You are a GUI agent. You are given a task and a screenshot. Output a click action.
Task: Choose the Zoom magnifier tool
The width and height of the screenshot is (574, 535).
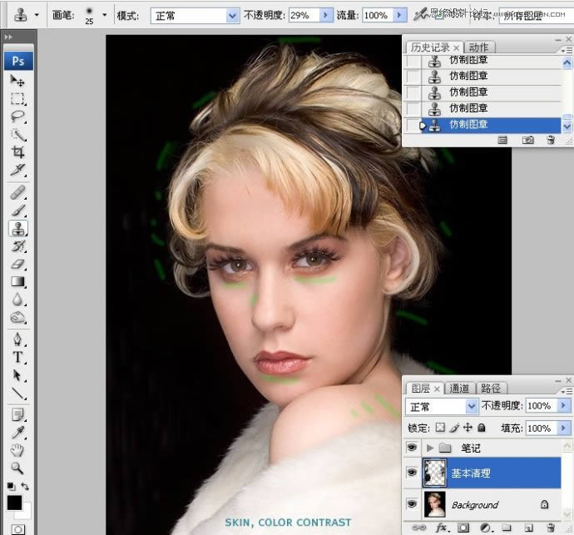point(17,468)
